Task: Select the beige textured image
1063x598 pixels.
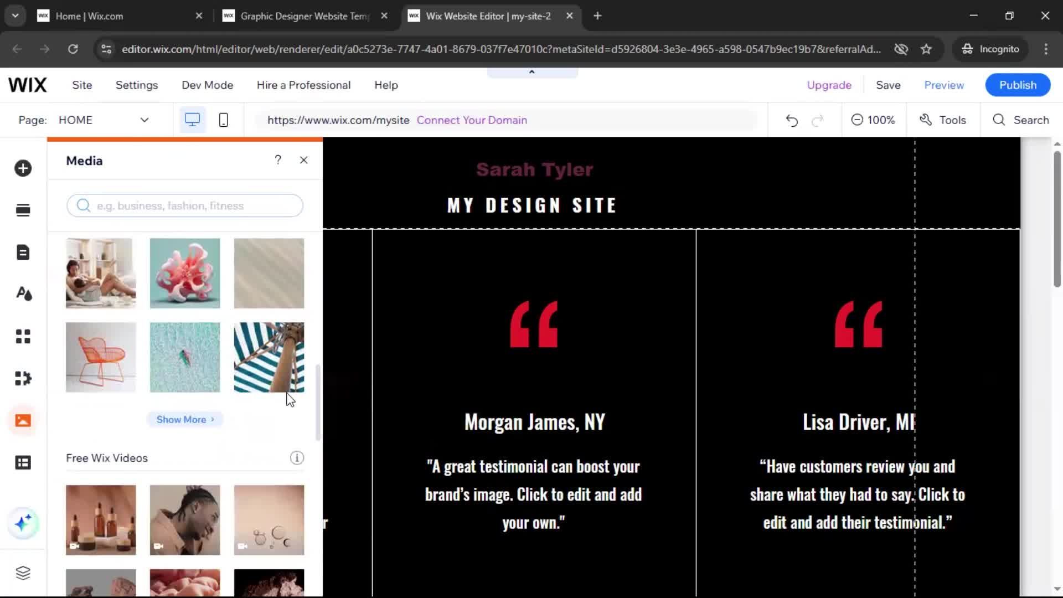Action: [x=269, y=274]
